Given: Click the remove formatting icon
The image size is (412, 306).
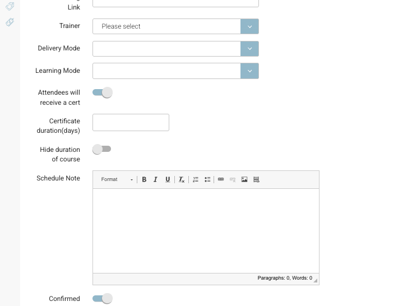Looking at the screenshot, I should click(182, 180).
